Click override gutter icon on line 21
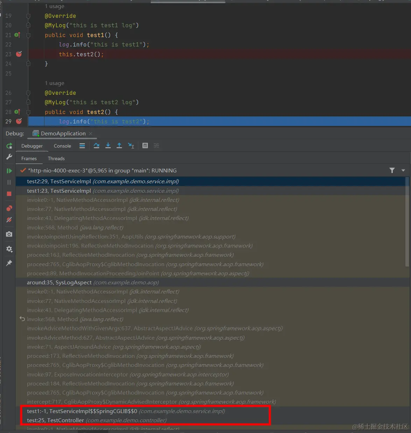Viewport: 411px width, 433px height. click(x=17, y=35)
